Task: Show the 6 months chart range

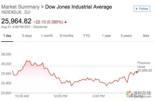Action: coord(67,36)
